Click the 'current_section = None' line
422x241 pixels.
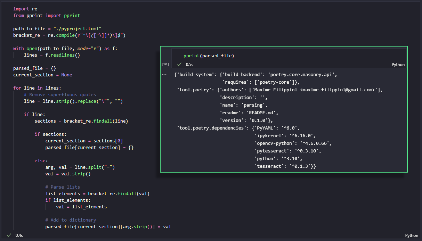[42, 75]
